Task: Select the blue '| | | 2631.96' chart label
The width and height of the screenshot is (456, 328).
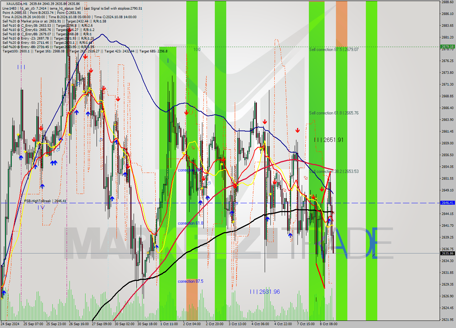Action: (265, 292)
